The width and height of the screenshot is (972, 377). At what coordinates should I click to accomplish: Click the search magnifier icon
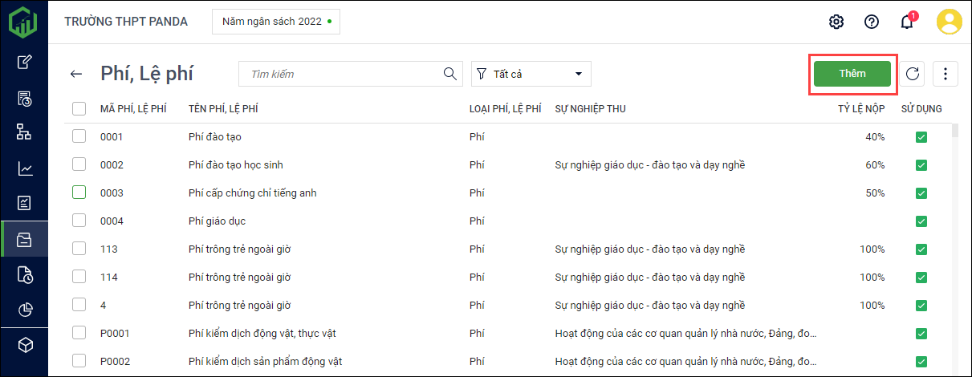450,74
